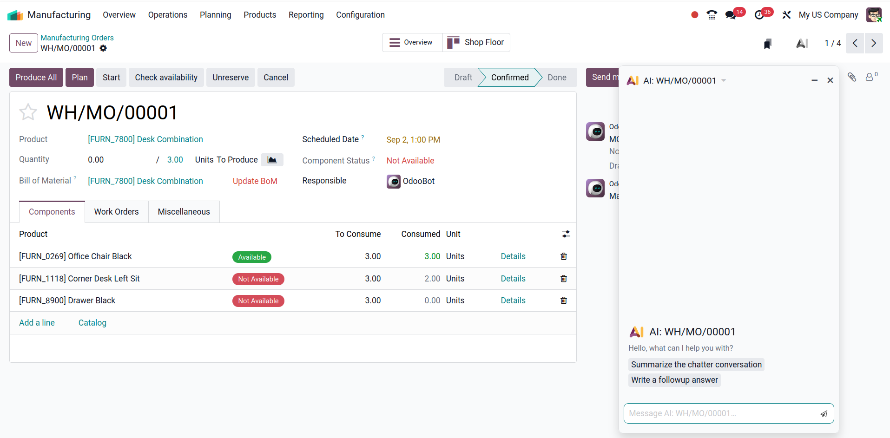
Task: Click the favorite star next to WH/MO/00001
Action: (x=28, y=112)
